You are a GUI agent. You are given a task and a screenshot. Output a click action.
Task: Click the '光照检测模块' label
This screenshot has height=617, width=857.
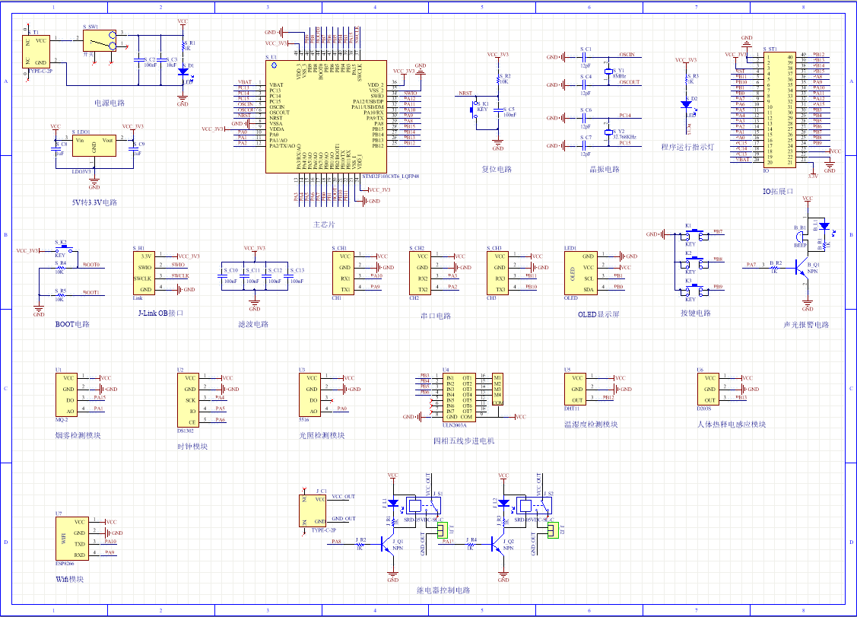click(x=322, y=435)
